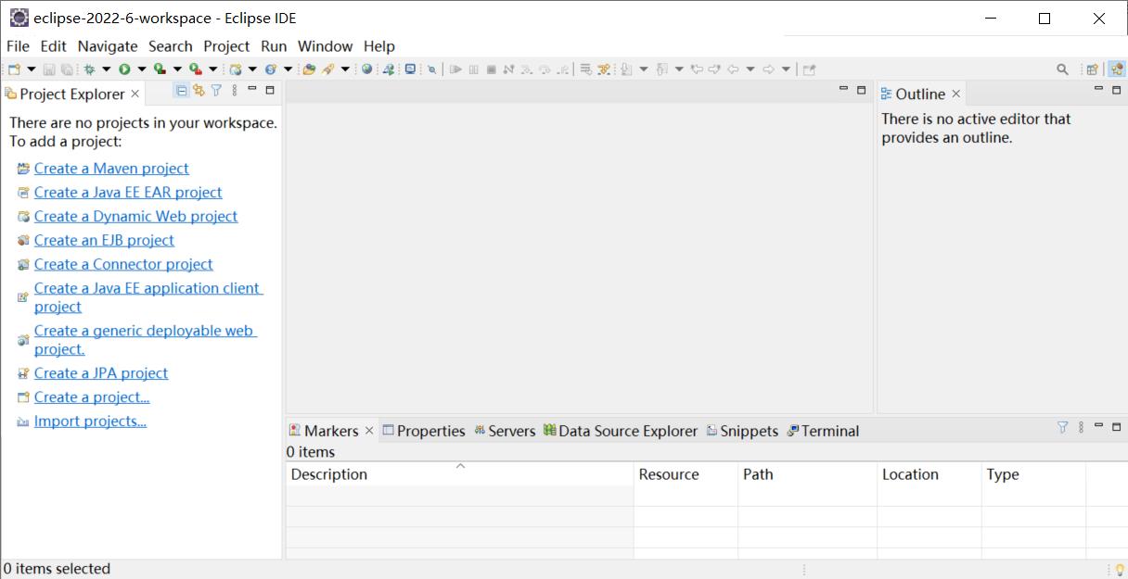Image resolution: width=1128 pixels, height=579 pixels.
Task: Select the Java EE perspective button
Action: pyautogui.click(x=1116, y=69)
